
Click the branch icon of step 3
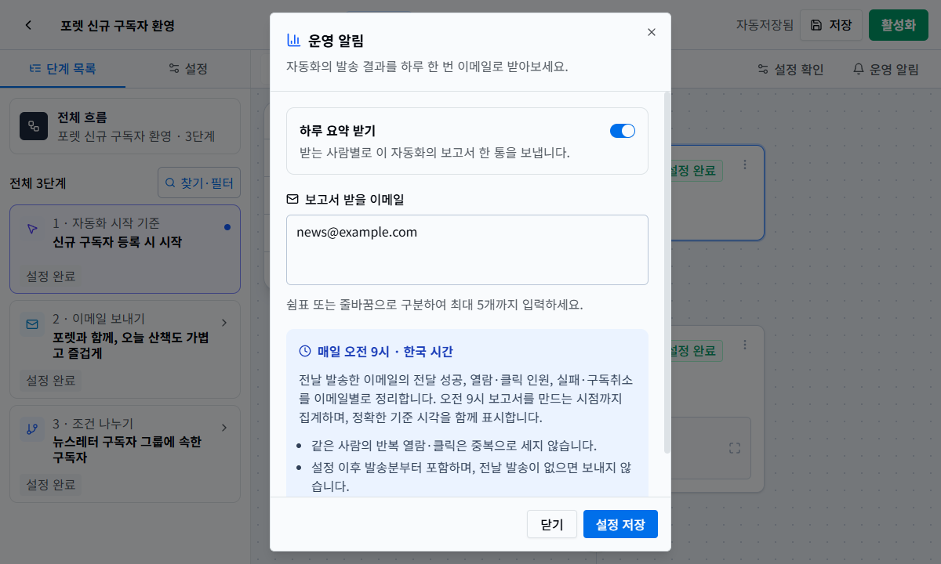pos(31,428)
